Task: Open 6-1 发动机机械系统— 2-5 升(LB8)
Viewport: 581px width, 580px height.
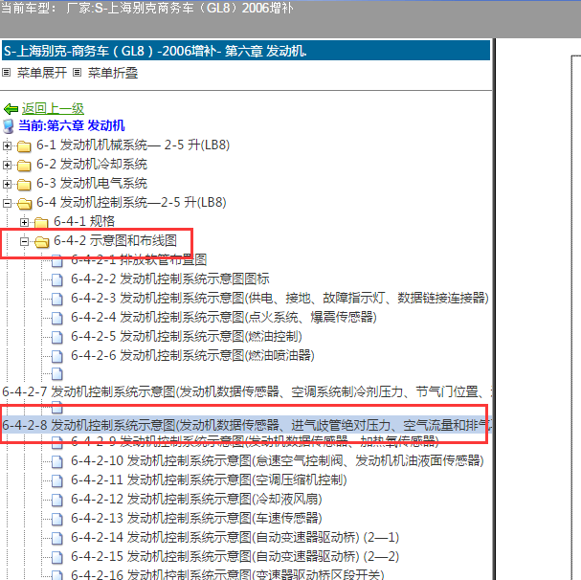Action: 133,145
